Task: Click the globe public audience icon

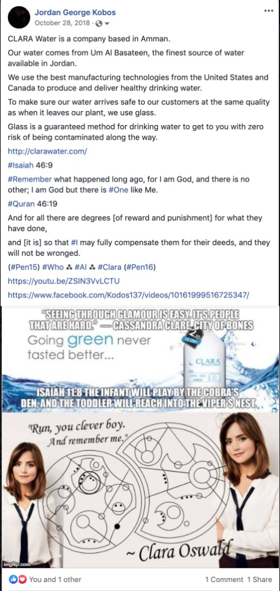Action: [99, 24]
